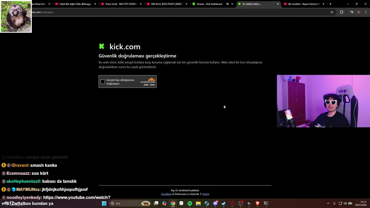
Task: Bookmark this page with the star icon
Action: point(332,12)
